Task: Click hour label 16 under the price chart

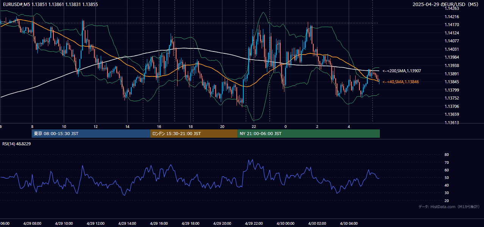Action: click(159, 126)
